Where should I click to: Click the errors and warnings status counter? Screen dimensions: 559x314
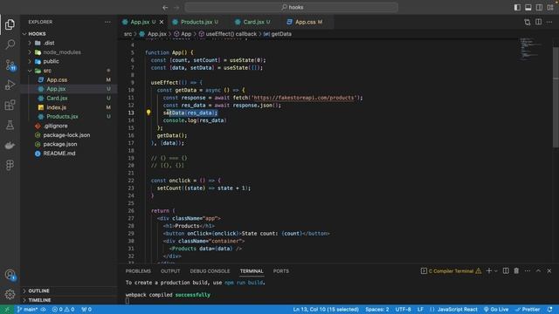tap(63, 310)
